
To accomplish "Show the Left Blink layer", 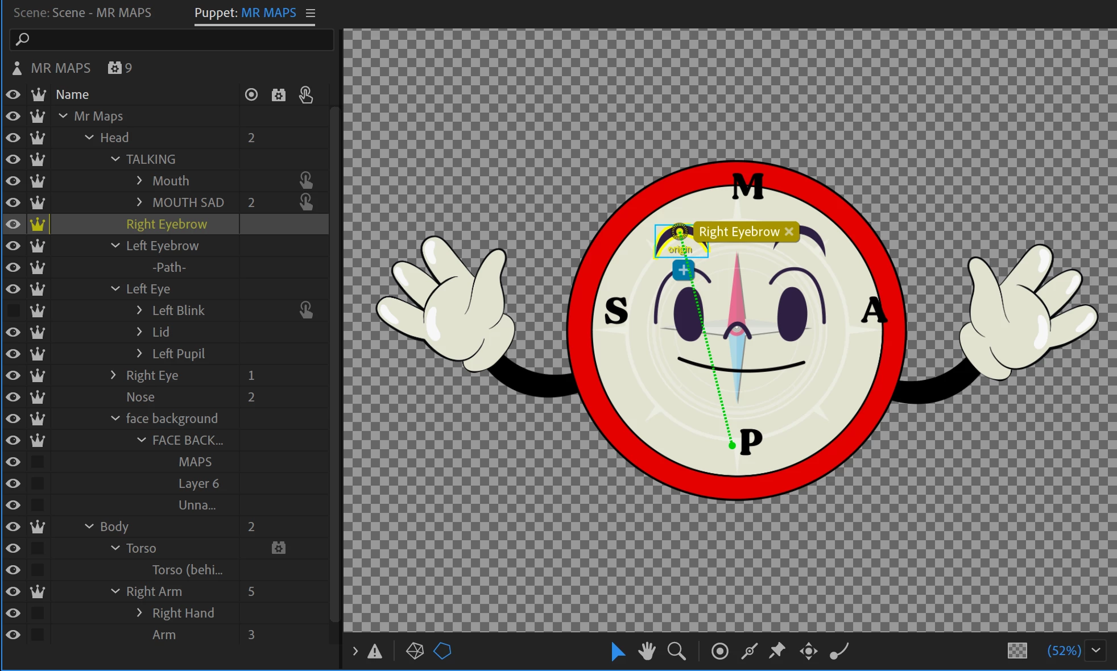I will coord(13,310).
